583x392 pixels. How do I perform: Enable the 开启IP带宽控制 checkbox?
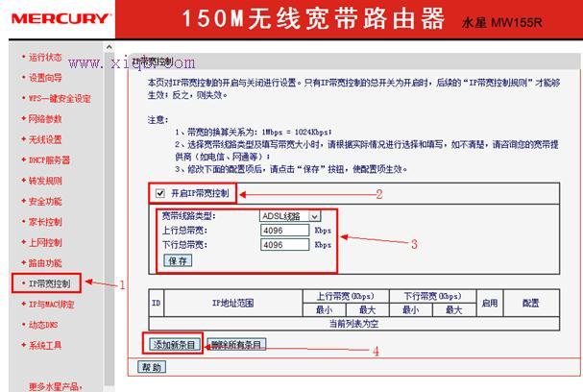pyautogui.click(x=160, y=194)
